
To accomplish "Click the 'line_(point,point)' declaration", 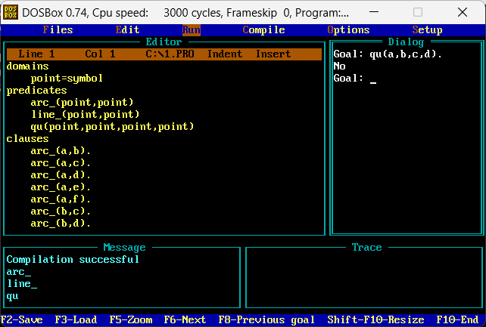I will click(x=85, y=114).
